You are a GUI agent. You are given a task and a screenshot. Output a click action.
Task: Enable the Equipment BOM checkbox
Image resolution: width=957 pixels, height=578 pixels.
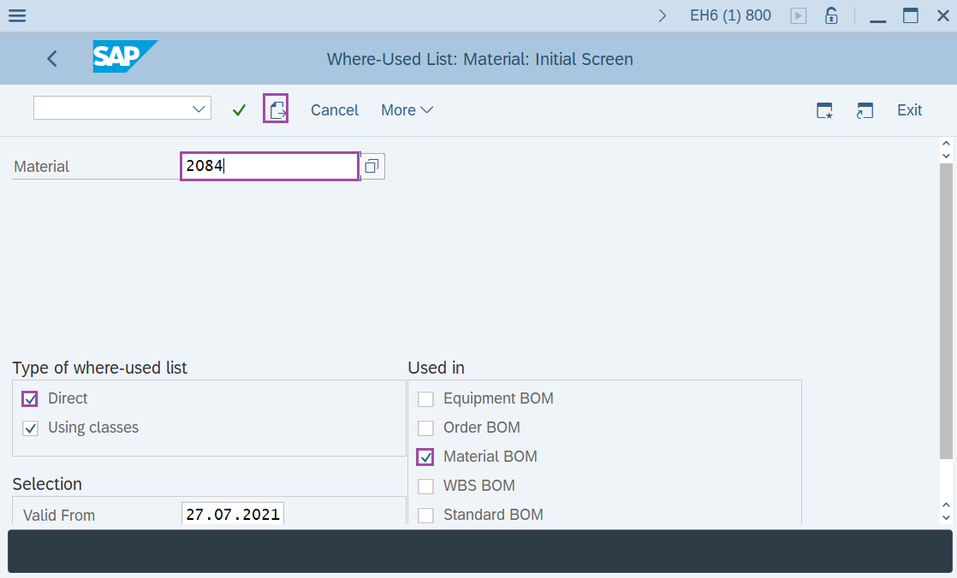tap(425, 398)
